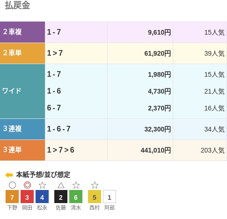Select the blue number 4 rider badge
The height and width of the screenshot is (219, 227).
pos(42,197)
